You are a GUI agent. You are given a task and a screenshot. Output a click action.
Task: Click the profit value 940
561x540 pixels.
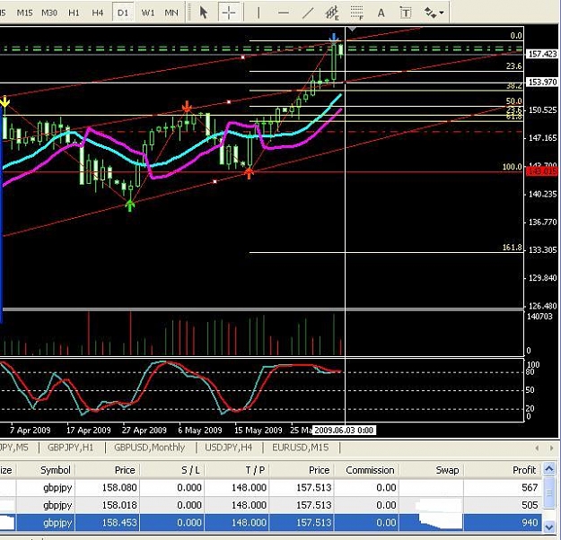point(530,522)
